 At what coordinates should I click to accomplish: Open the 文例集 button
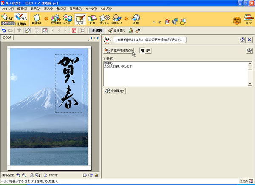tap(115, 91)
